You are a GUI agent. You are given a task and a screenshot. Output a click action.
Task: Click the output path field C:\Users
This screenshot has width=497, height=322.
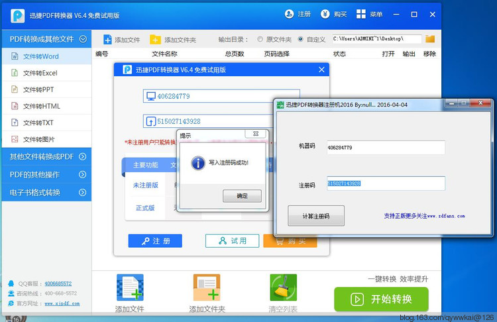click(x=377, y=39)
